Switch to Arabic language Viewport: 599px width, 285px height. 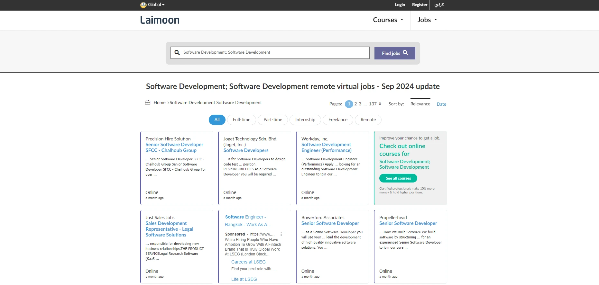coord(439,4)
